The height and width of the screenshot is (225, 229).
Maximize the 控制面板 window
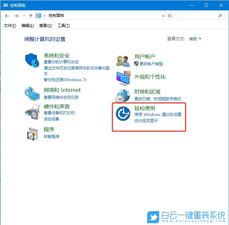tap(206, 5)
